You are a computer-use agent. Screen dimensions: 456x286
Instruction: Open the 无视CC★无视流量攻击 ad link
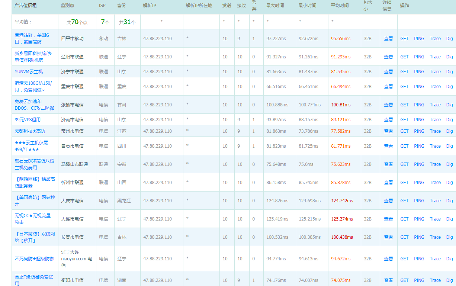33,219
